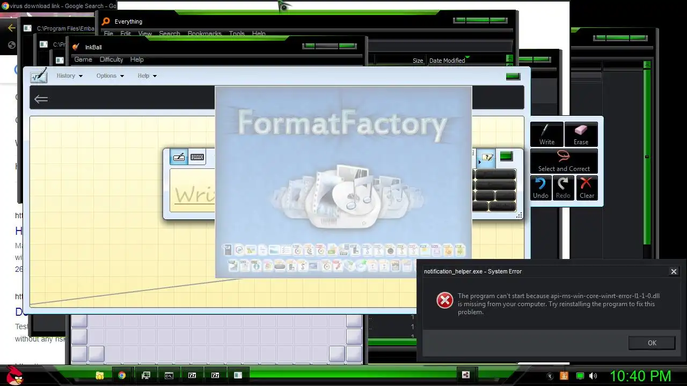Open InkBall Game menu

tap(83, 60)
